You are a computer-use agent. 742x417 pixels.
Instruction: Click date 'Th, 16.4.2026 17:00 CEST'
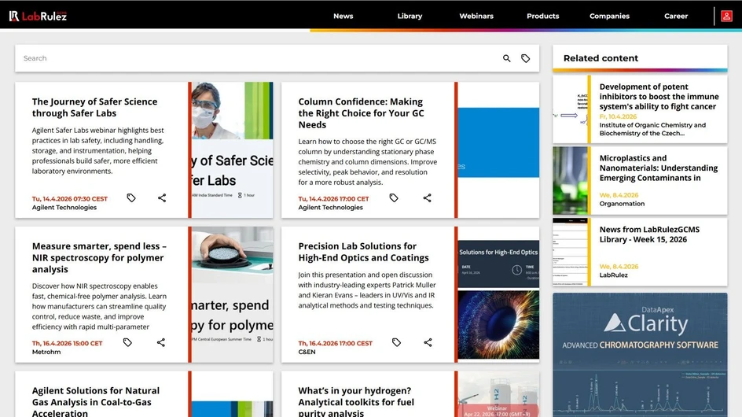click(x=335, y=344)
